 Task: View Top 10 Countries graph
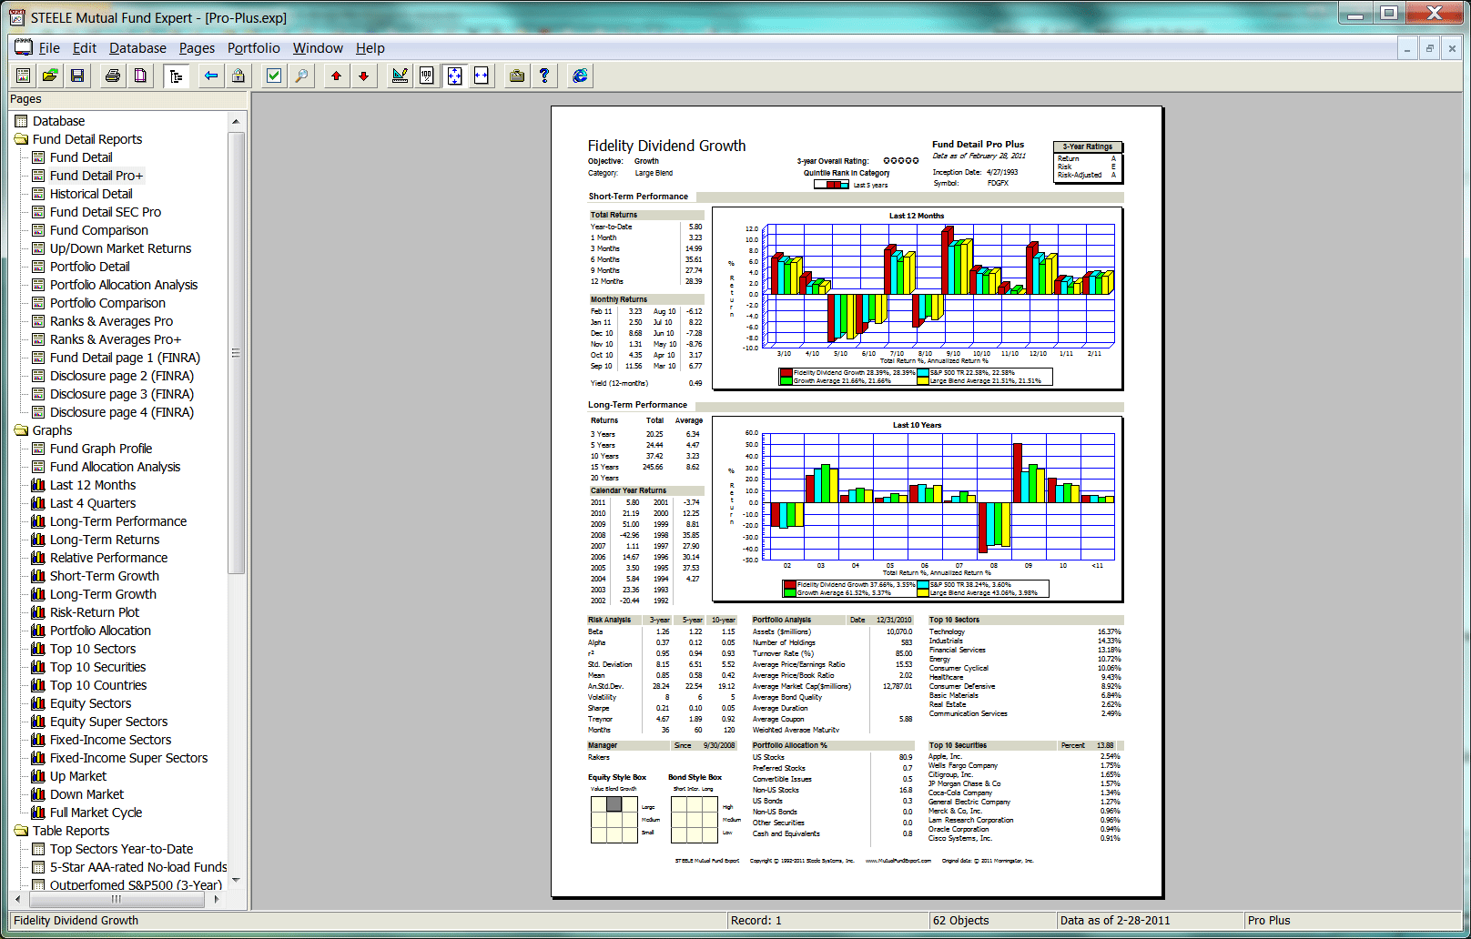coord(98,685)
